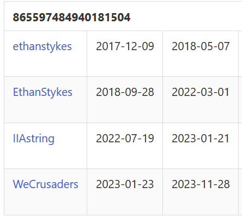Click blank space under the IIAstring link
This screenshot has width=242, height=217.
click(45, 157)
